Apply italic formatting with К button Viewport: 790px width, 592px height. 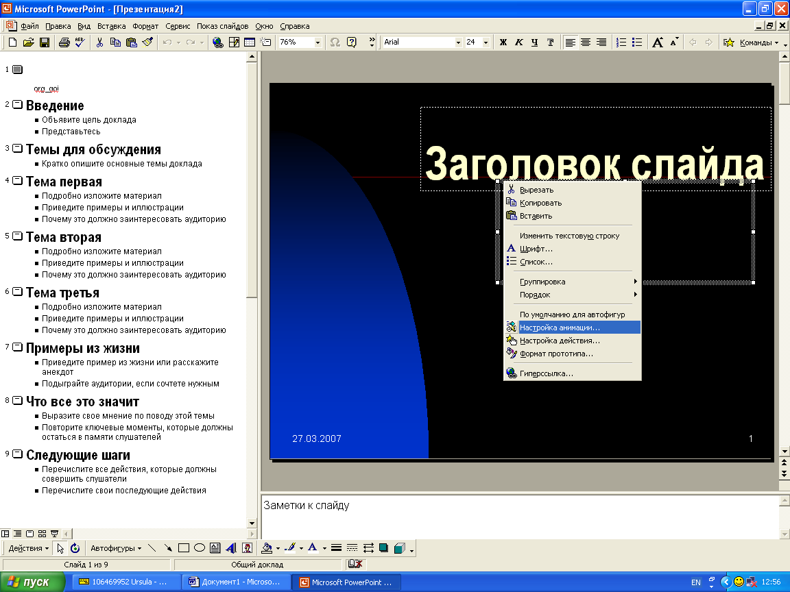point(518,42)
